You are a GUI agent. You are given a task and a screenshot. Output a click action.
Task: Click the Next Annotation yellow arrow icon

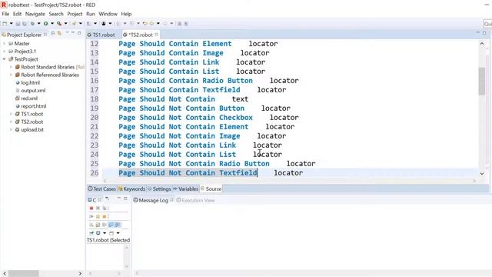coord(145,24)
